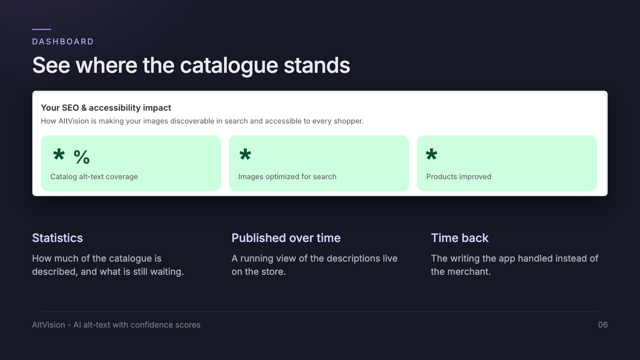This screenshot has width=640, height=360.
Task: Click the asterisk in the coverage card
Action: pos(59,154)
